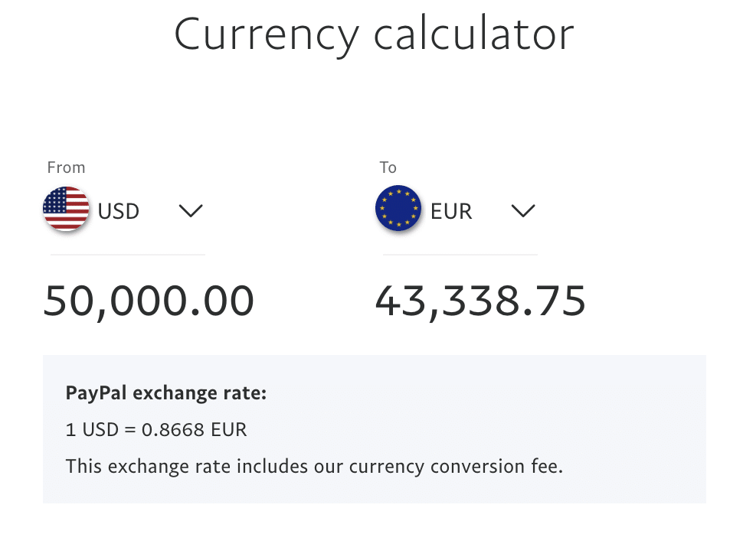Click the divider line under EUR selector
Screen dimensions: 743x534
click(x=460, y=255)
